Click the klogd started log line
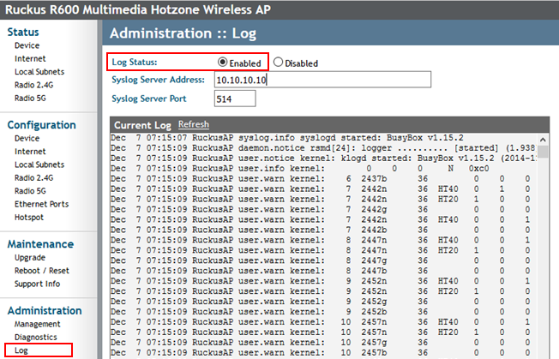 [322, 159]
